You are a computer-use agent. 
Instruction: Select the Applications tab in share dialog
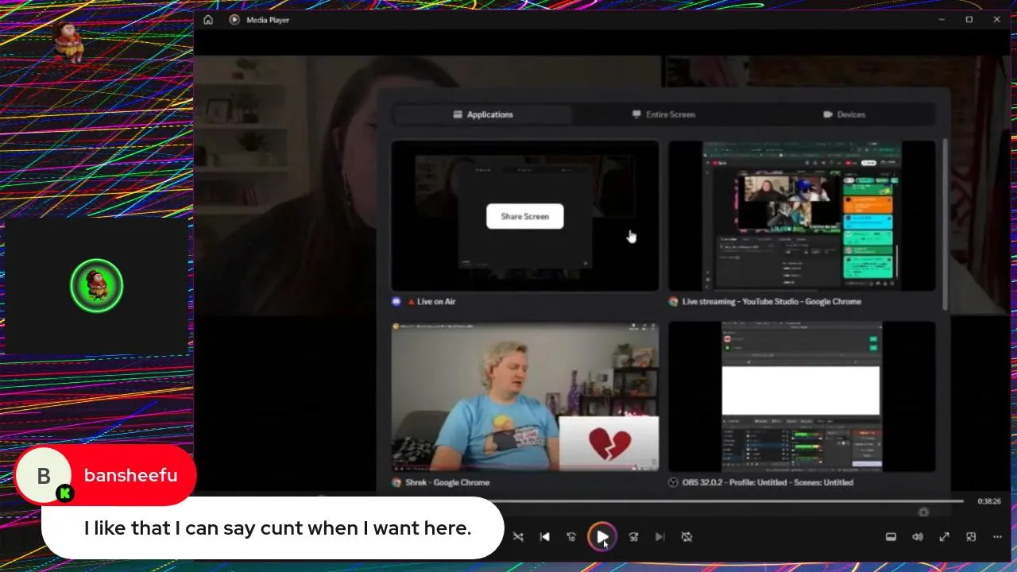pyautogui.click(x=483, y=114)
